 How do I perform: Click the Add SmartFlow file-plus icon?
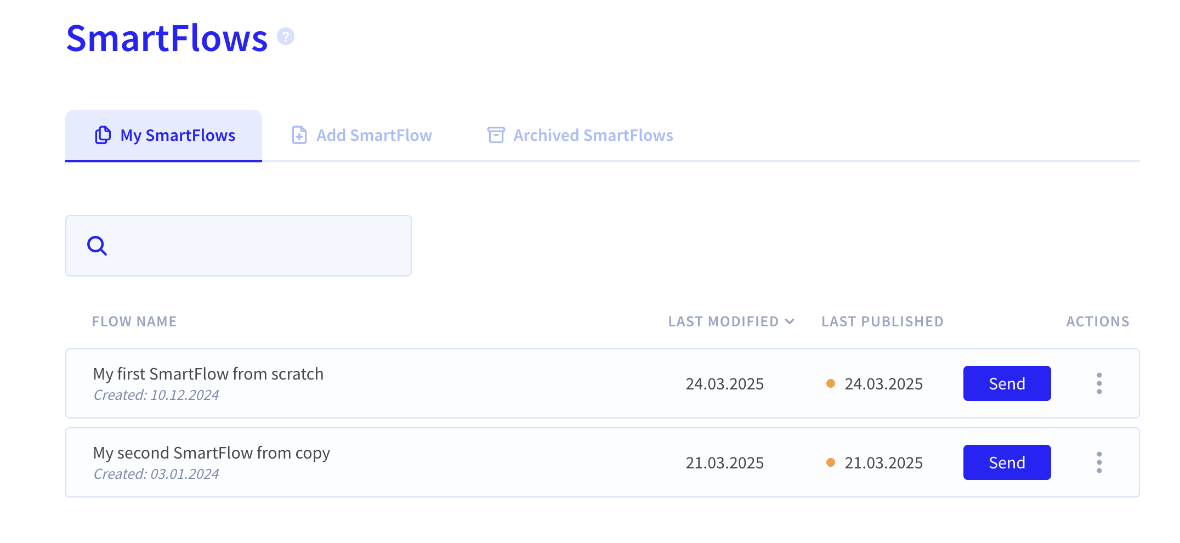point(299,135)
